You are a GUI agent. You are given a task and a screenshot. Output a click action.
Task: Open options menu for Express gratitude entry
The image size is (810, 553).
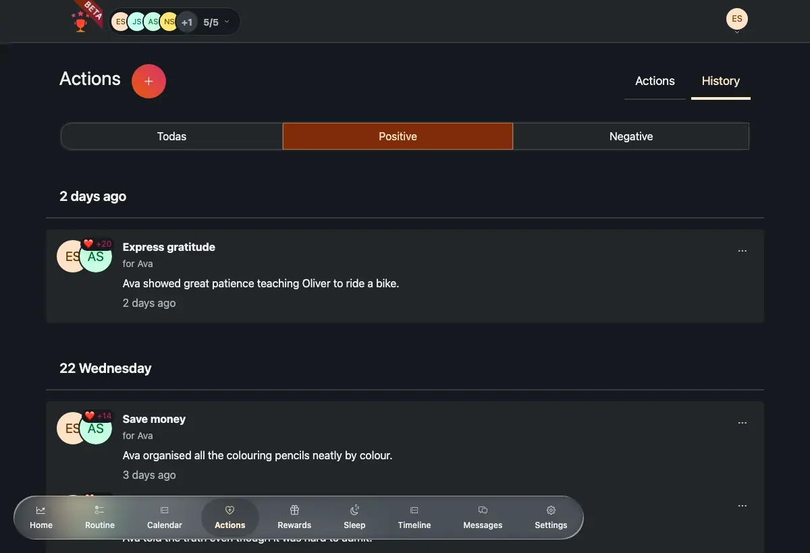[x=742, y=251]
